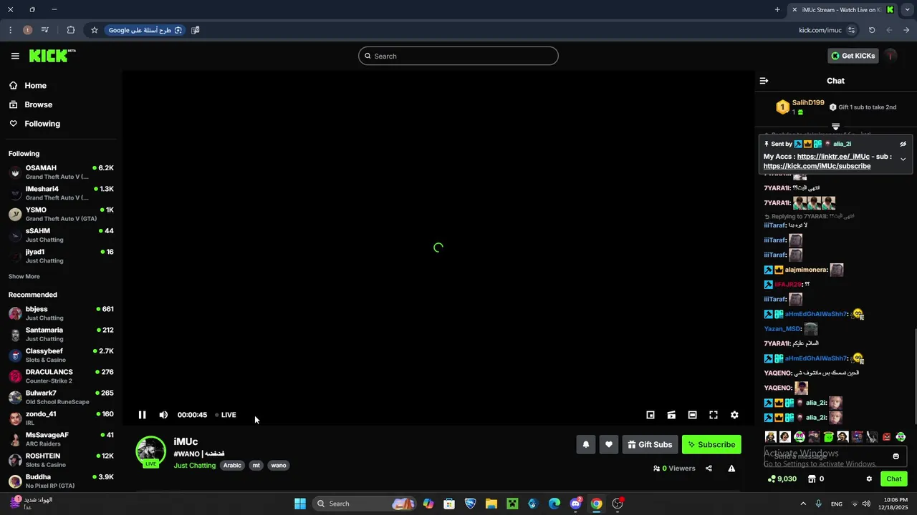Screen dimensions: 917x515
Task: Expand the gift leaderboard handle
Action: 835,127
